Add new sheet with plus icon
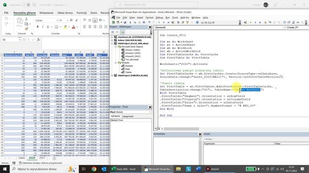The width and height of the screenshot is (309, 173). [x=54, y=158]
